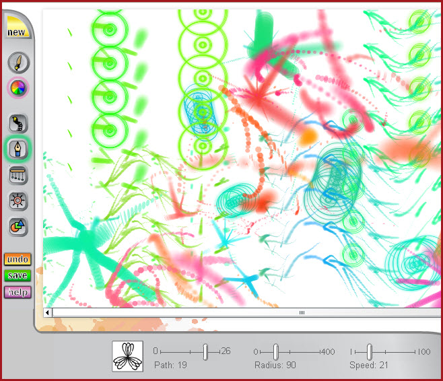The width and height of the screenshot is (443, 381).
Task: Select the hanging pendulums tool
Action: click(x=18, y=175)
